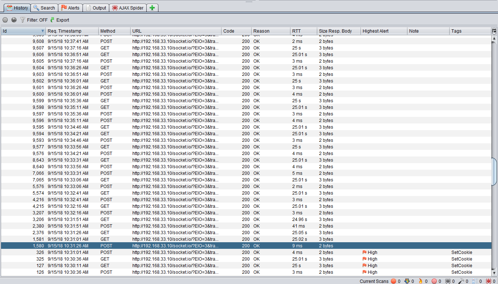
Task: Click the green plus icon to add a tab
Action: tap(152, 7)
